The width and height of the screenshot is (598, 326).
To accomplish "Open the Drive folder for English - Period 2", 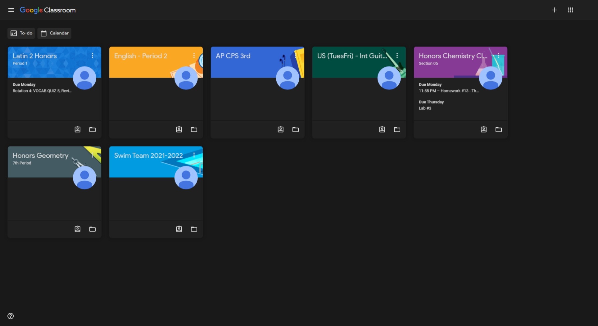I will [194, 129].
